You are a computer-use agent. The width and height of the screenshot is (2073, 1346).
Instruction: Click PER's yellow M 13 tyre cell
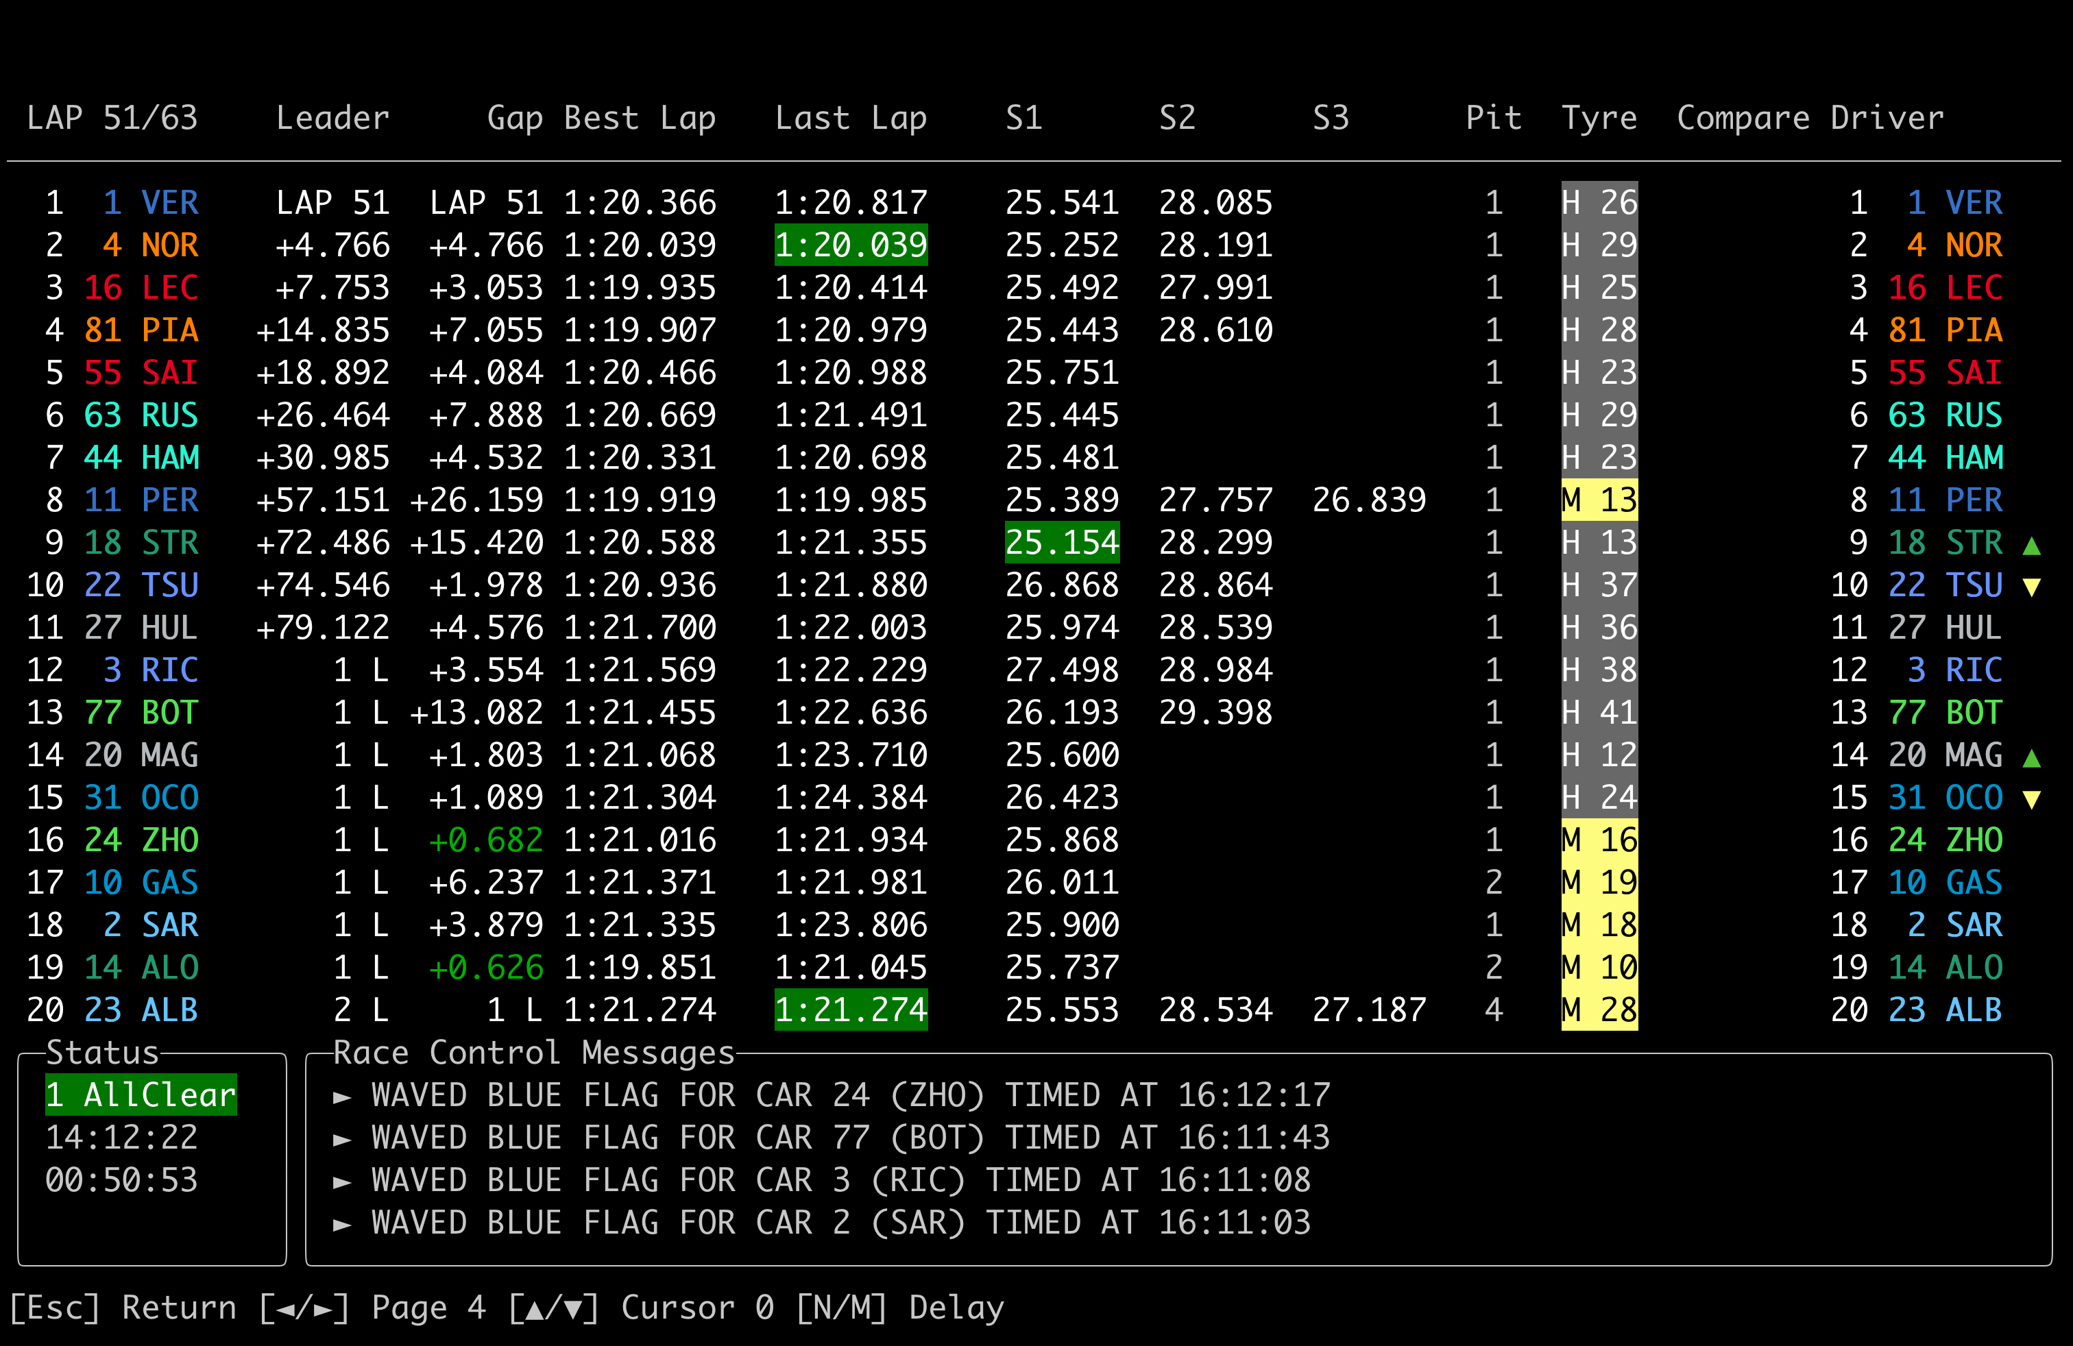(x=1599, y=500)
